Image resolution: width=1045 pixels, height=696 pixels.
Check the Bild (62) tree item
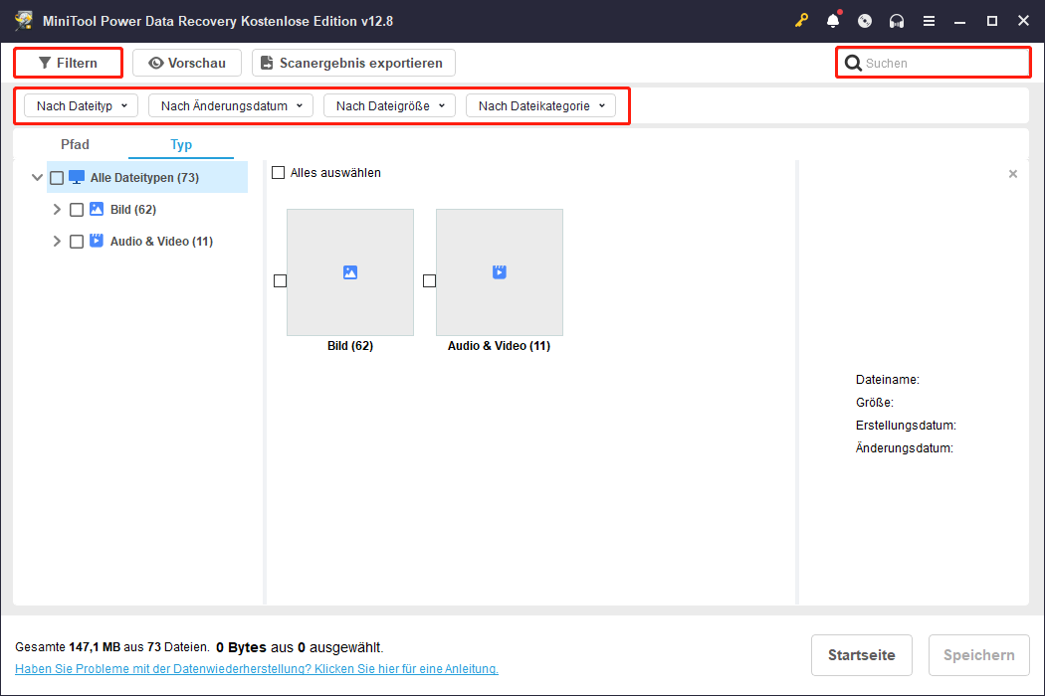click(x=77, y=209)
